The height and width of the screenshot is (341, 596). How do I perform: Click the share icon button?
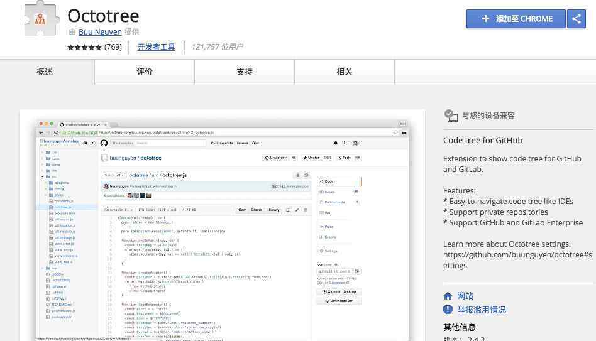pyautogui.click(x=577, y=19)
